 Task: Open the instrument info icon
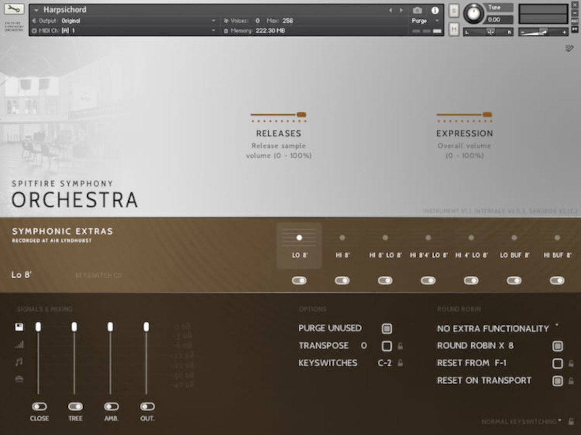pos(435,10)
